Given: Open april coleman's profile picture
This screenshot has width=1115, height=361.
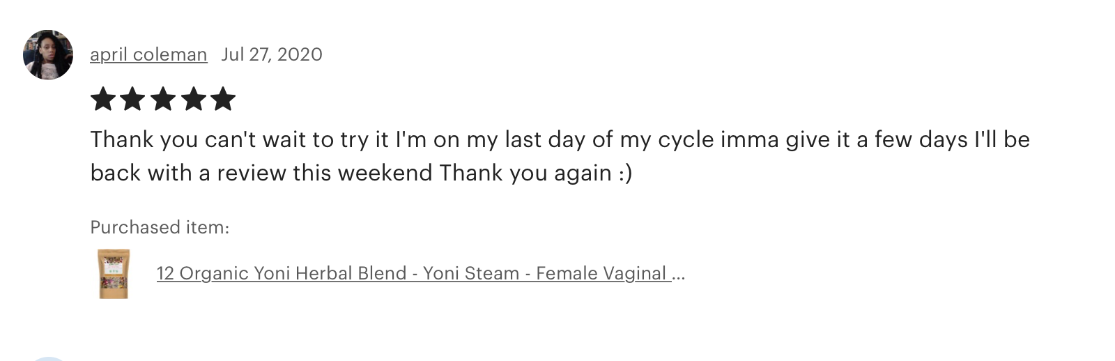Looking at the screenshot, I should click(48, 55).
